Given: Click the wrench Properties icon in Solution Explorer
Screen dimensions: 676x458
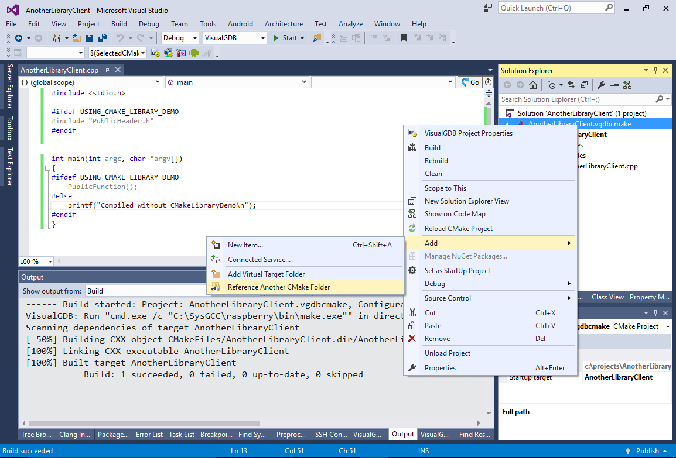Looking at the screenshot, I should coord(601,85).
